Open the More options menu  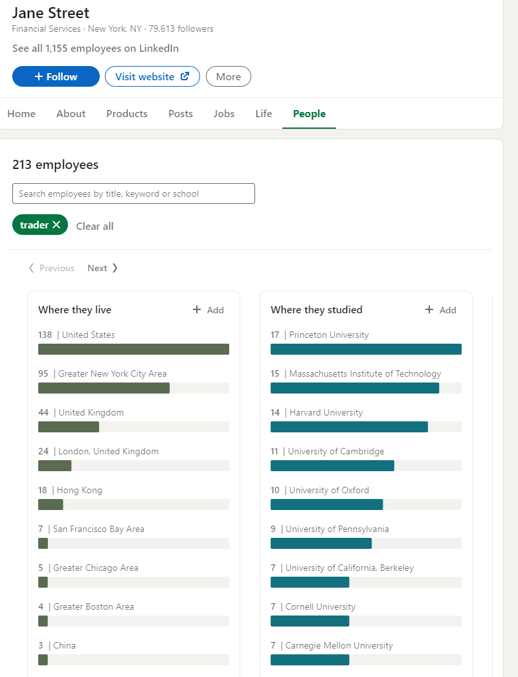228,76
